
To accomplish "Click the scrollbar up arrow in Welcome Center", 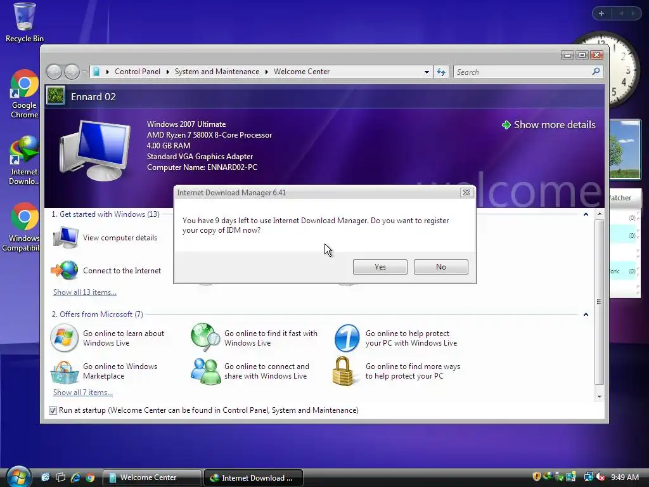I will [600, 214].
